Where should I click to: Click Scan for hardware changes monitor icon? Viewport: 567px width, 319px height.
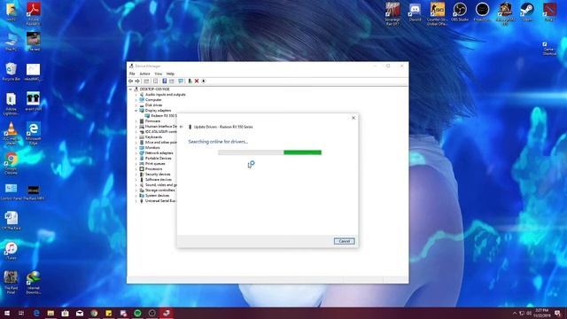click(x=181, y=81)
